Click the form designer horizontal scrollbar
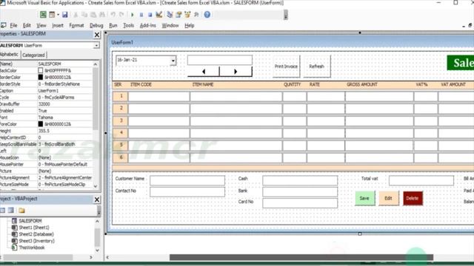This screenshot has width=474, height=266. pos(301,257)
